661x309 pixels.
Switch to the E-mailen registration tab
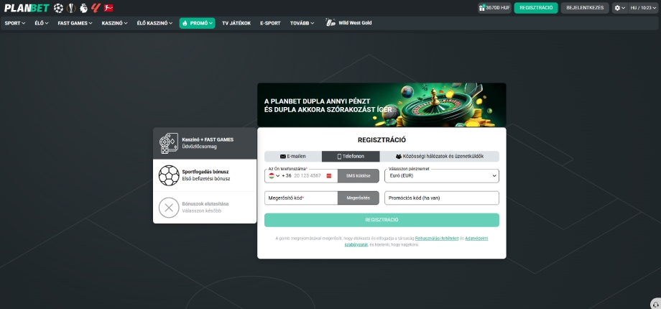pyautogui.click(x=293, y=157)
